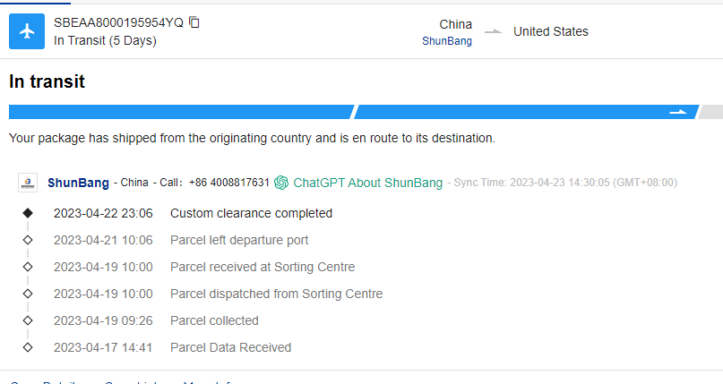Click the Parcel Data Received diamond marker
This screenshot has height=384, width=723.
pyautogui.click(x=28, y=347)
